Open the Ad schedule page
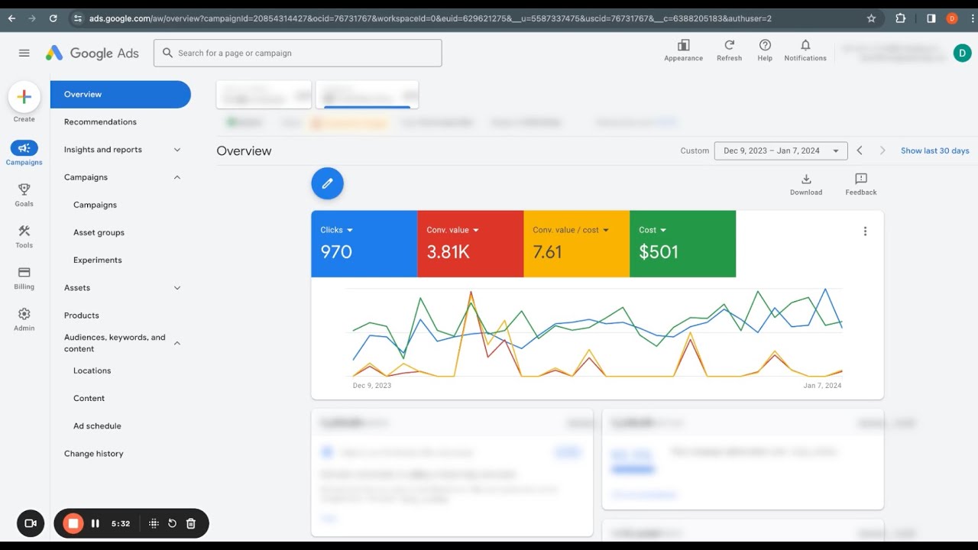The image size is (978, 550). click(x=97, y=425)
